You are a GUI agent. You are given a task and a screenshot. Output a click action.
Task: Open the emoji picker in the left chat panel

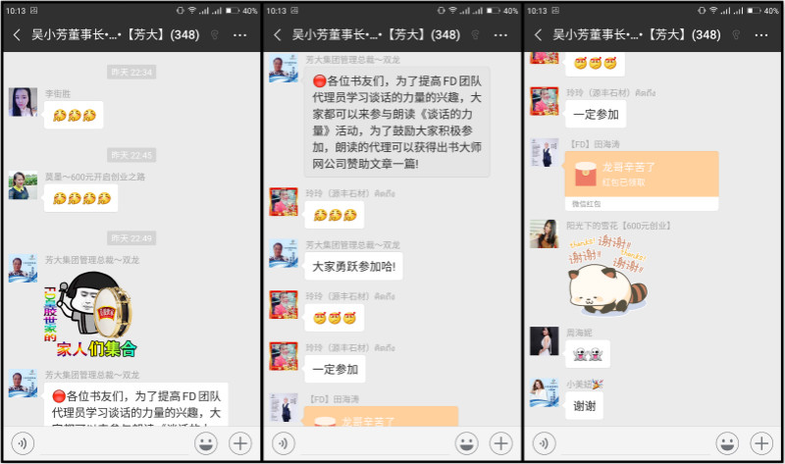point(205,442)
